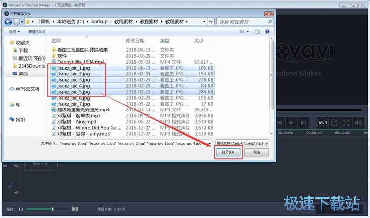The width and height of the screenshot is (370, 218).
Task: Select 库 in navigation pane
Action: click(x=15, y=104)
